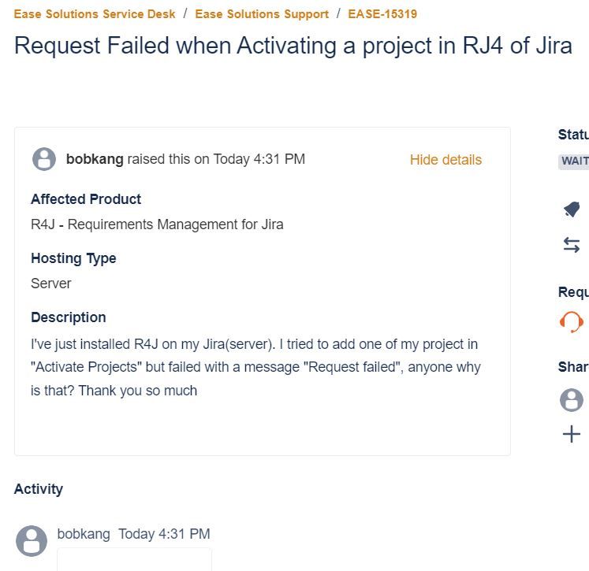589x571 pixels.
Task: Click the Hosting Type value Server
Action: (x=50, y=284)
